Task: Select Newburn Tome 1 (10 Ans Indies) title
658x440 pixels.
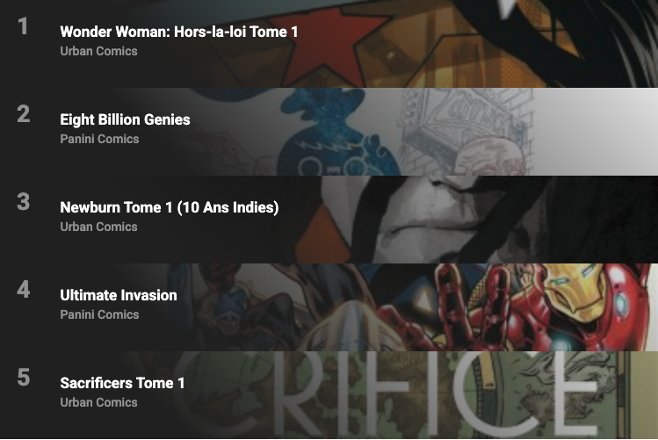Action: (x=170, y=207)
